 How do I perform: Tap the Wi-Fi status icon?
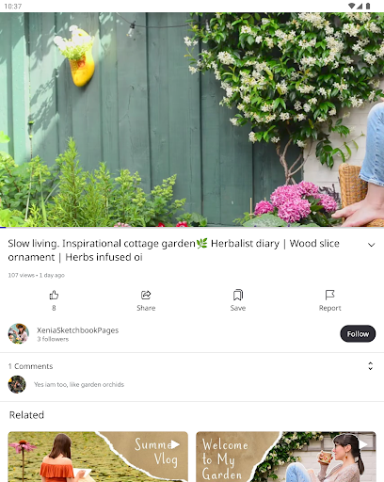coord(352,6)
